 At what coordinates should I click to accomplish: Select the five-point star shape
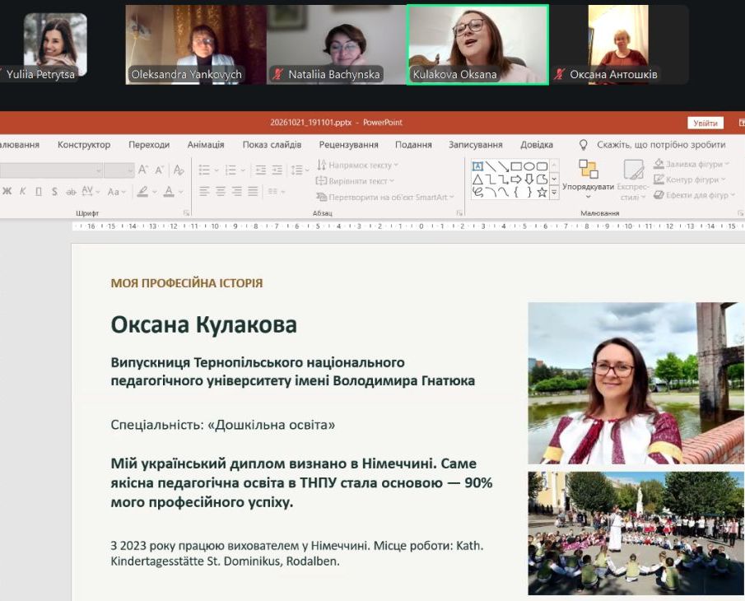[542, 193]
